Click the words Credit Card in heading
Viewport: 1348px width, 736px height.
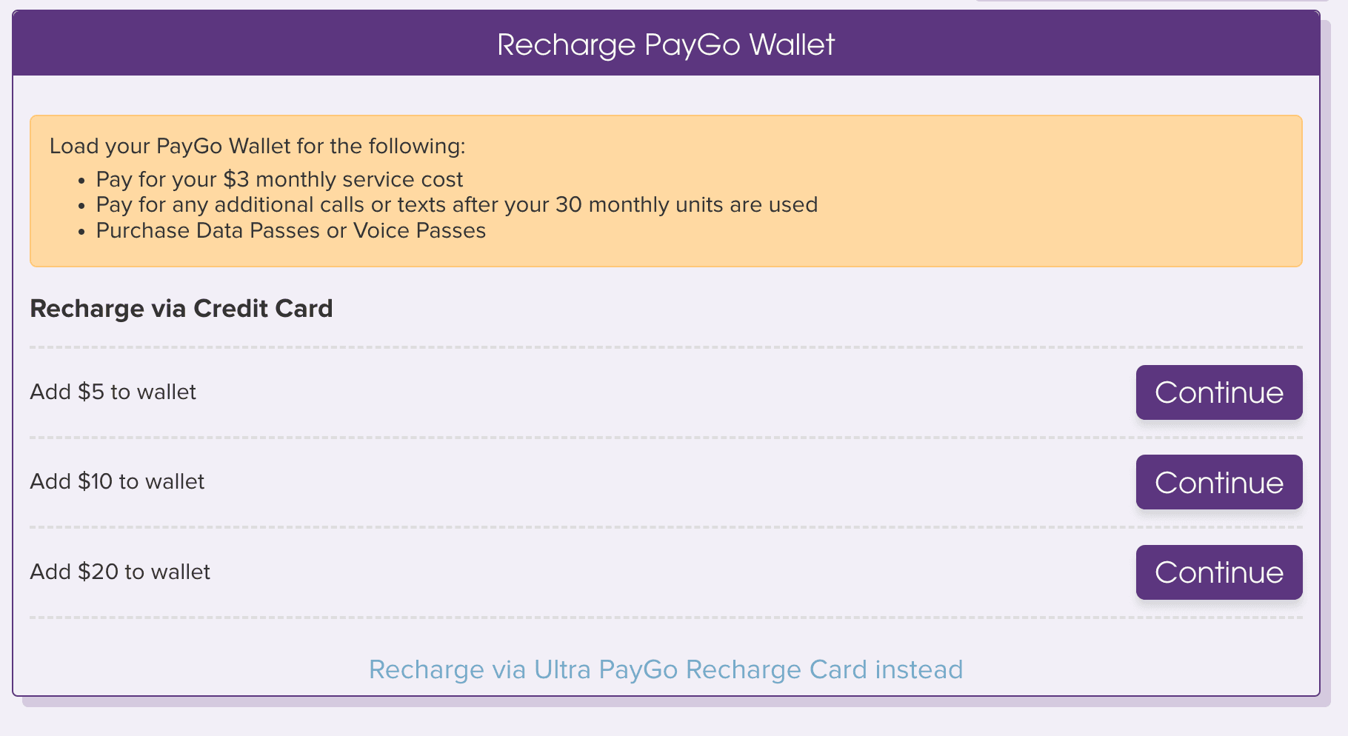264,309
